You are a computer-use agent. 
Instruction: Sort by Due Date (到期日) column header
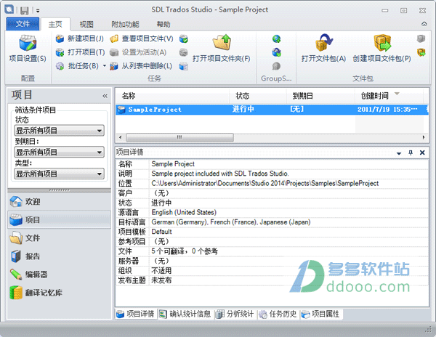coord(320,96)
